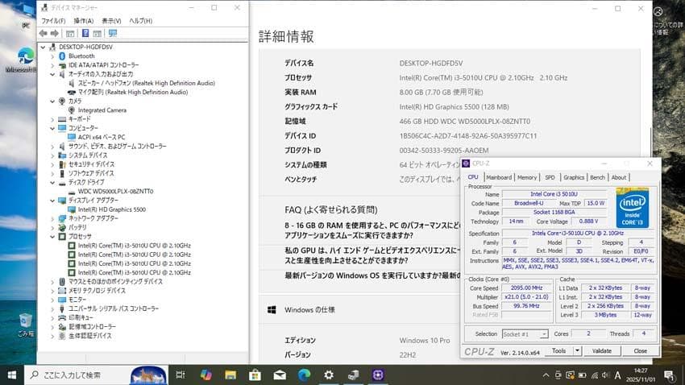Click the scan hardware monitor toolbar icon
The image size is (685, 385).
113,33
